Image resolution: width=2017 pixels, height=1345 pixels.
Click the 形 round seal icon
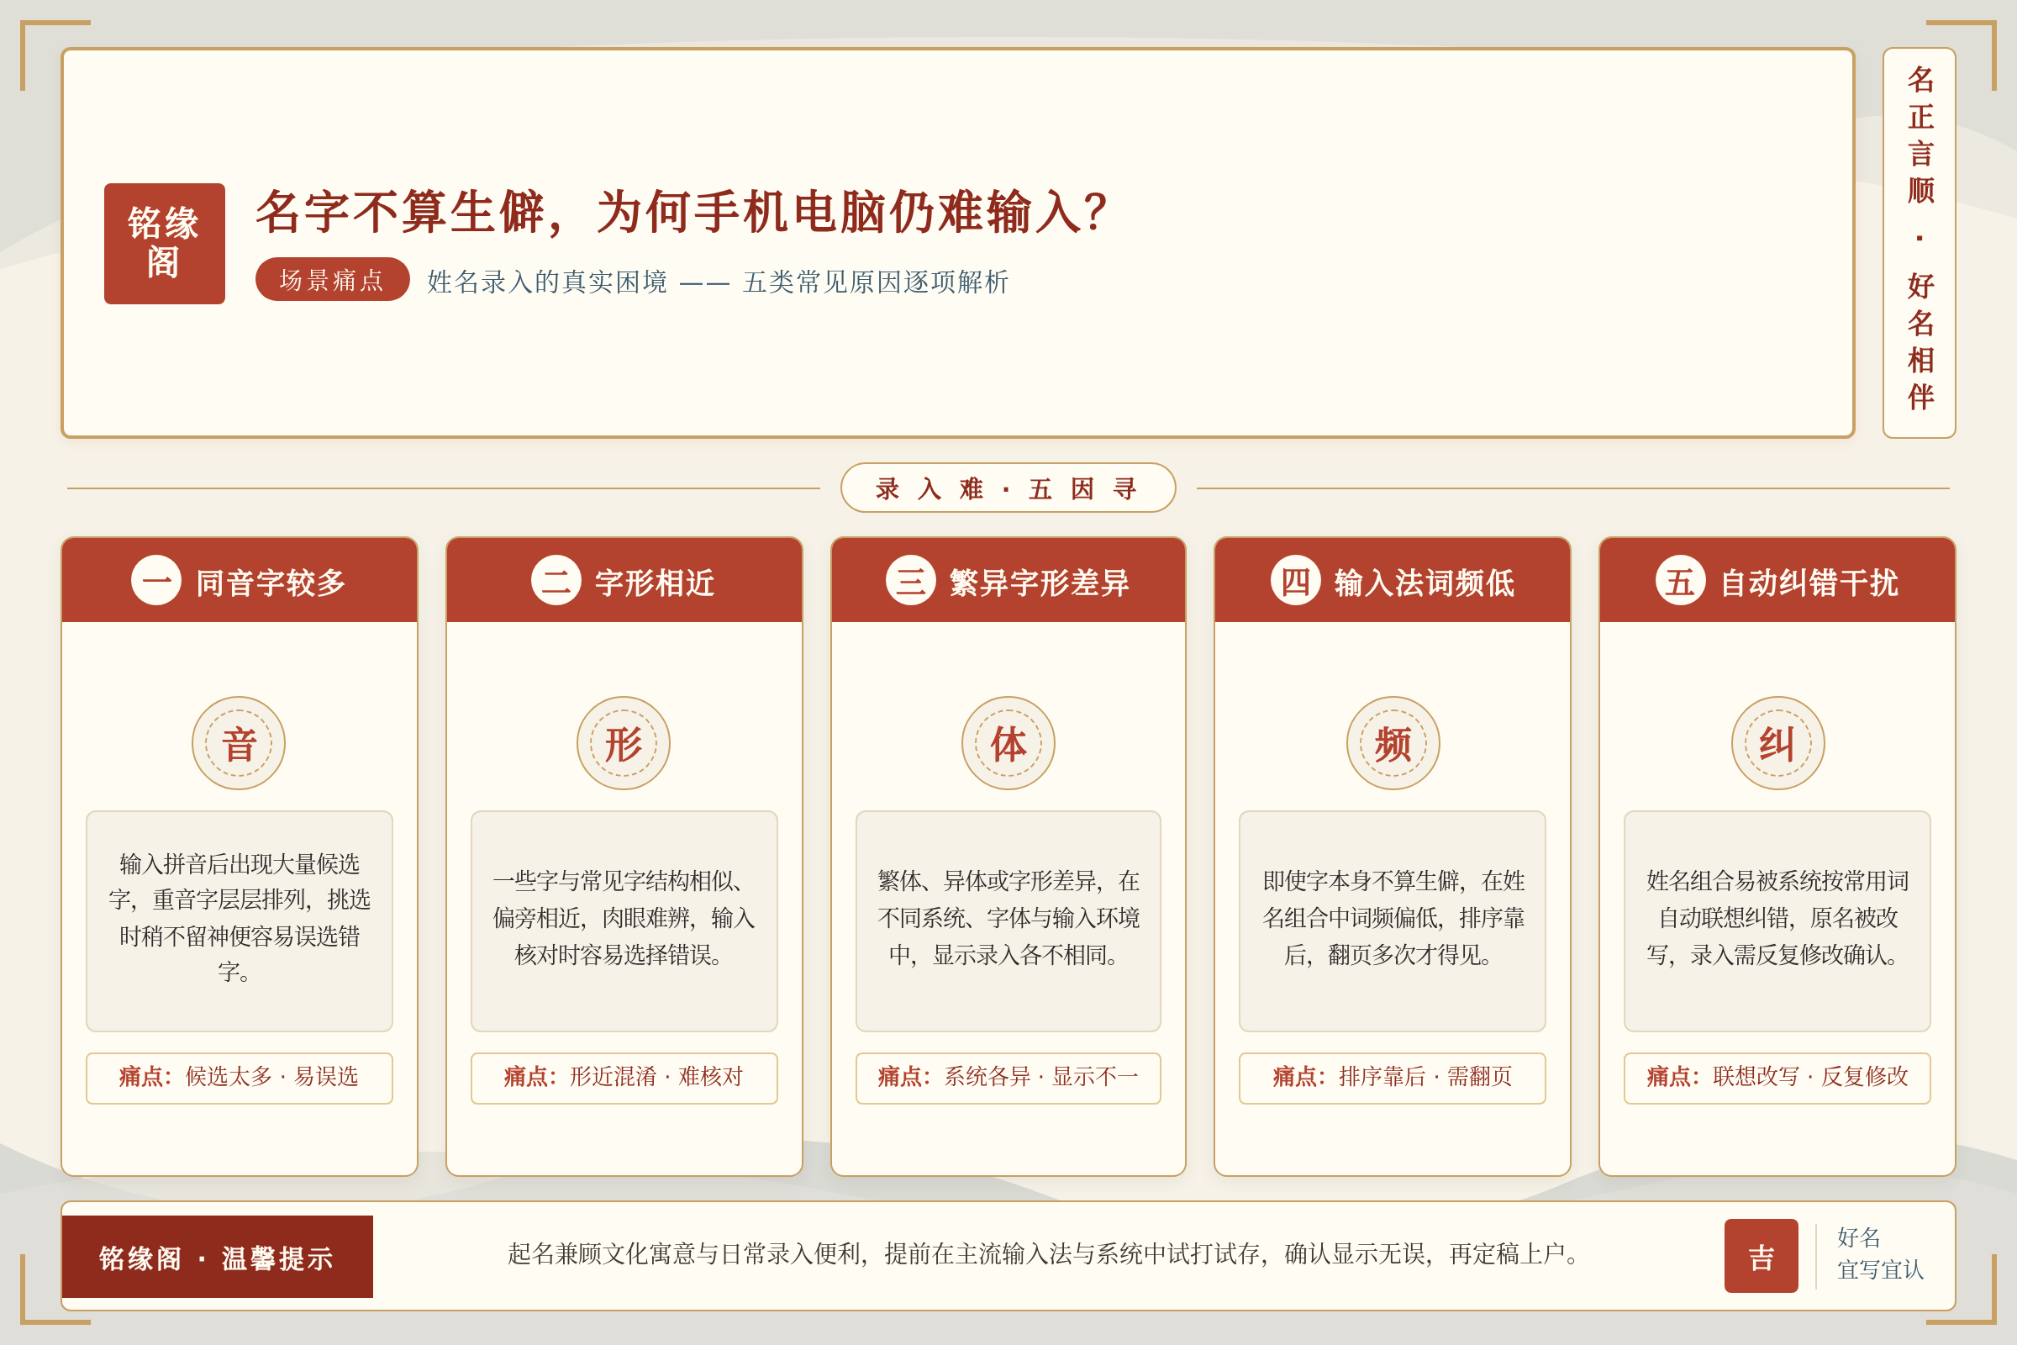point(624,743)
